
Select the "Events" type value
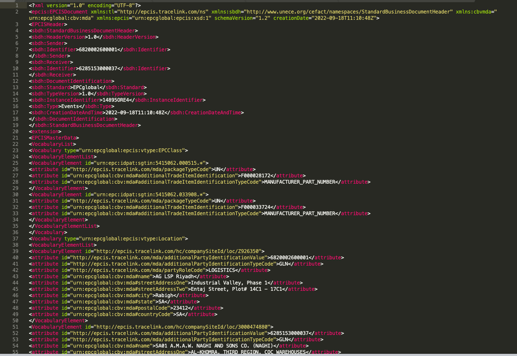(70, 107)
